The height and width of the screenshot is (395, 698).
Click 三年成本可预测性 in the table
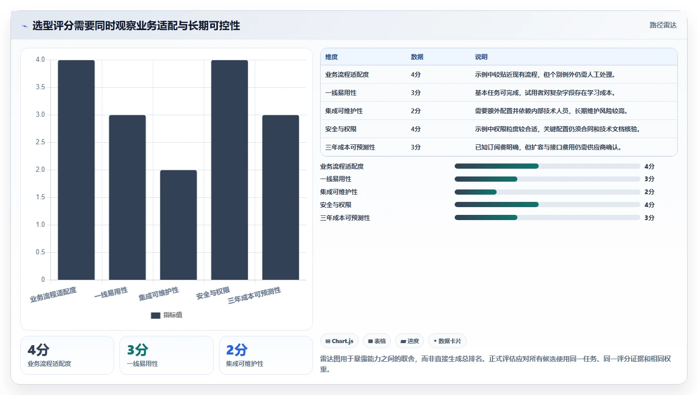350,147
